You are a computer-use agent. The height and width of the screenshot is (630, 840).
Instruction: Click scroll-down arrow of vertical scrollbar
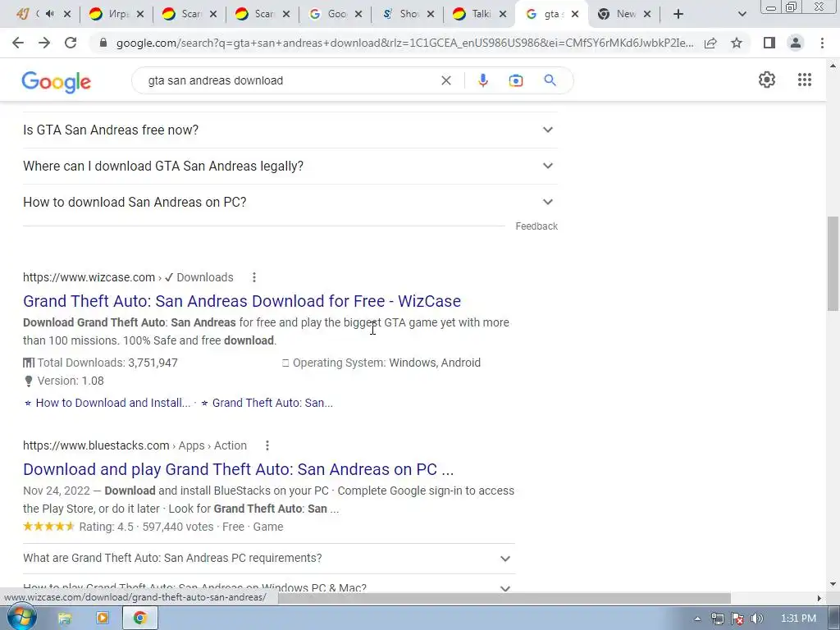833,584
